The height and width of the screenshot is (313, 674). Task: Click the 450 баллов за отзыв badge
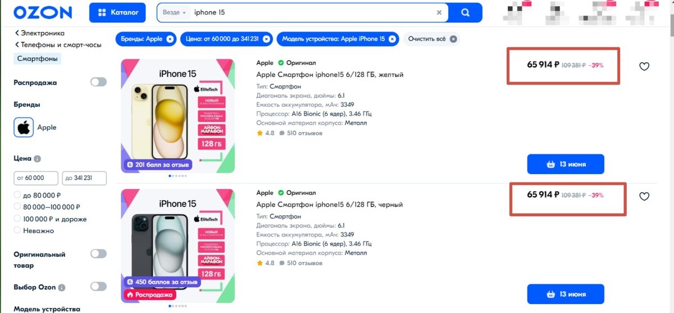tap(162, 282)
